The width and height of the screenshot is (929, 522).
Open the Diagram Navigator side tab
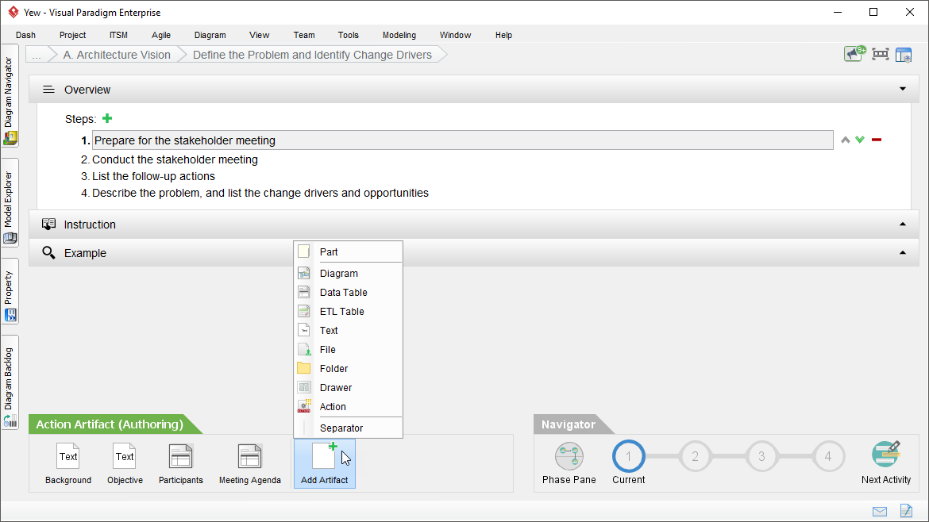coord(10,95)
